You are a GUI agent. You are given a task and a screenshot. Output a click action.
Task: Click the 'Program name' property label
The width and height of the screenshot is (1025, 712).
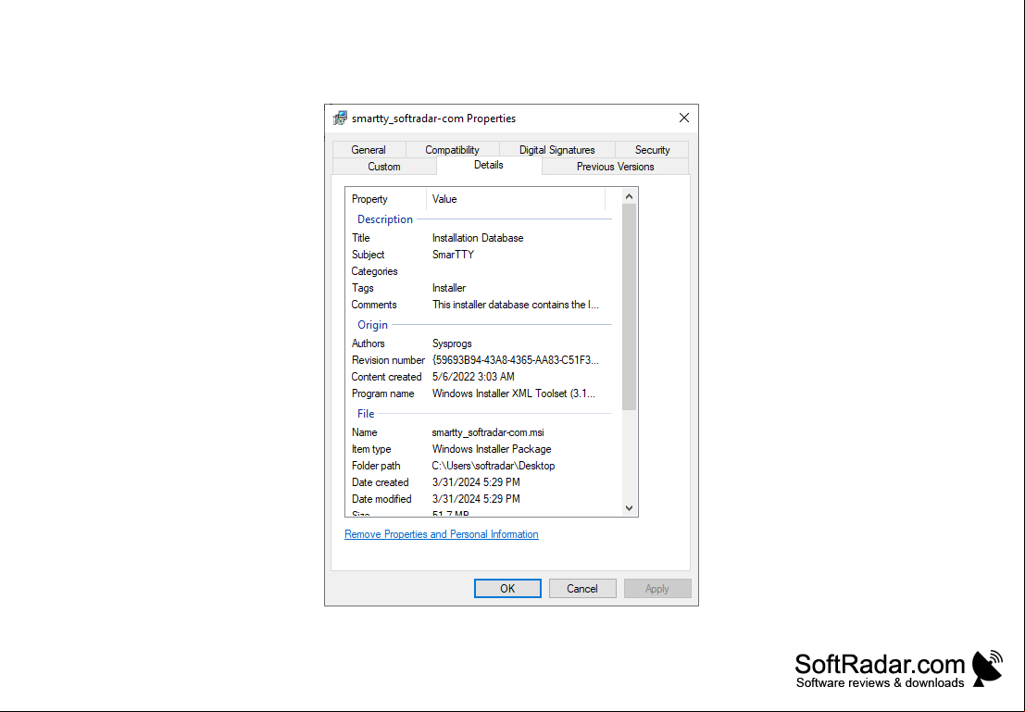[x=383, y=393]
